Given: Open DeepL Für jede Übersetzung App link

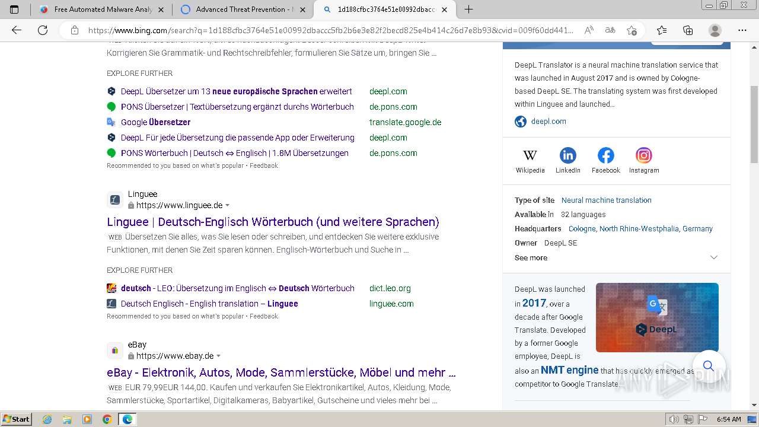Looking at the screenshot, I should [x=238, y=138].
